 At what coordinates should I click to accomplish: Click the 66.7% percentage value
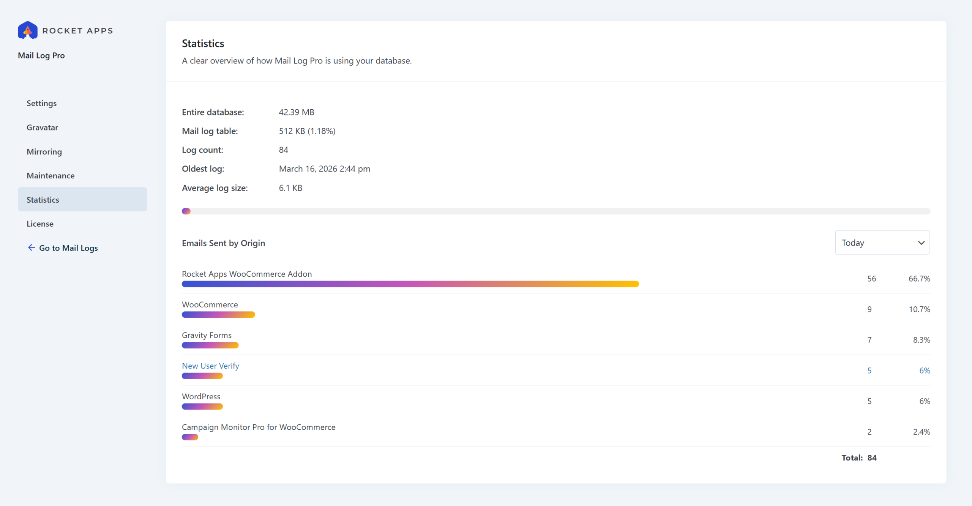click(919, 279)
